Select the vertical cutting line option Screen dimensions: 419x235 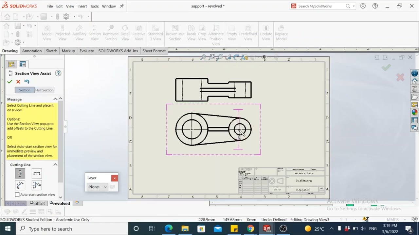(20, 174)
